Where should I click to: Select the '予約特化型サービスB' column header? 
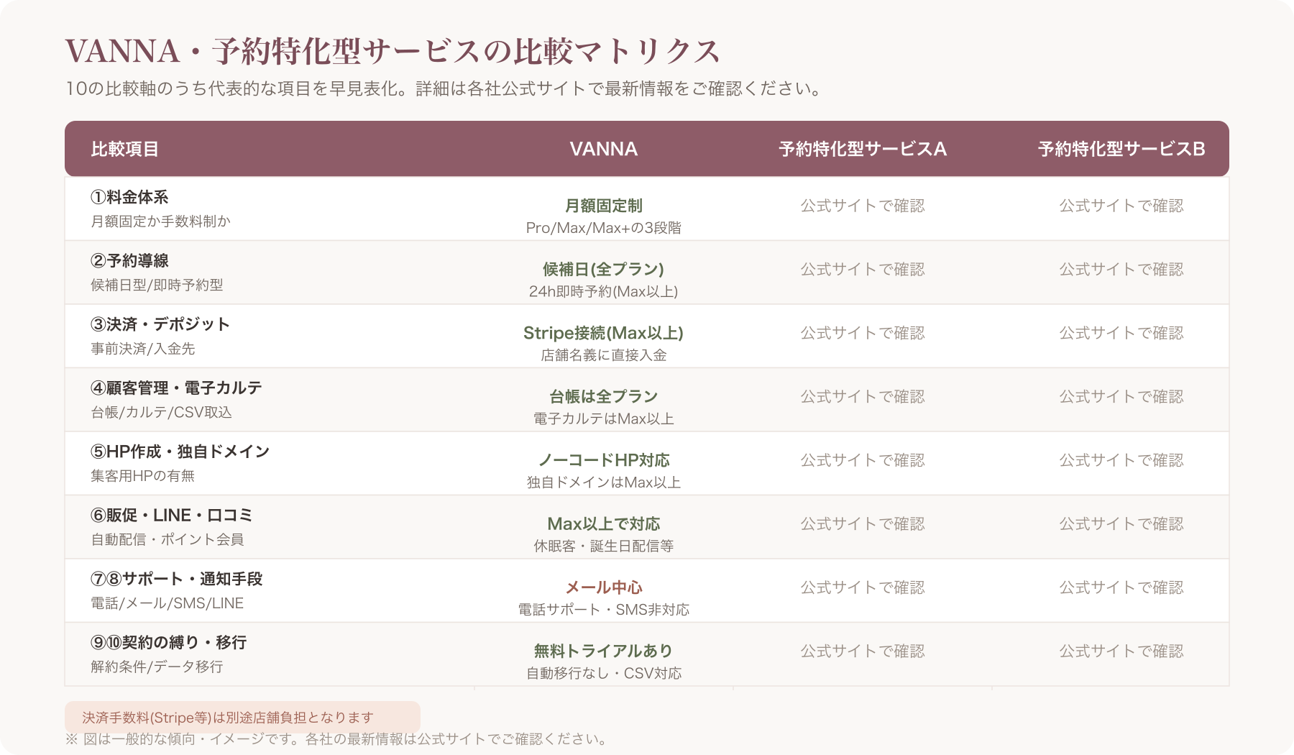(1121, 149)
